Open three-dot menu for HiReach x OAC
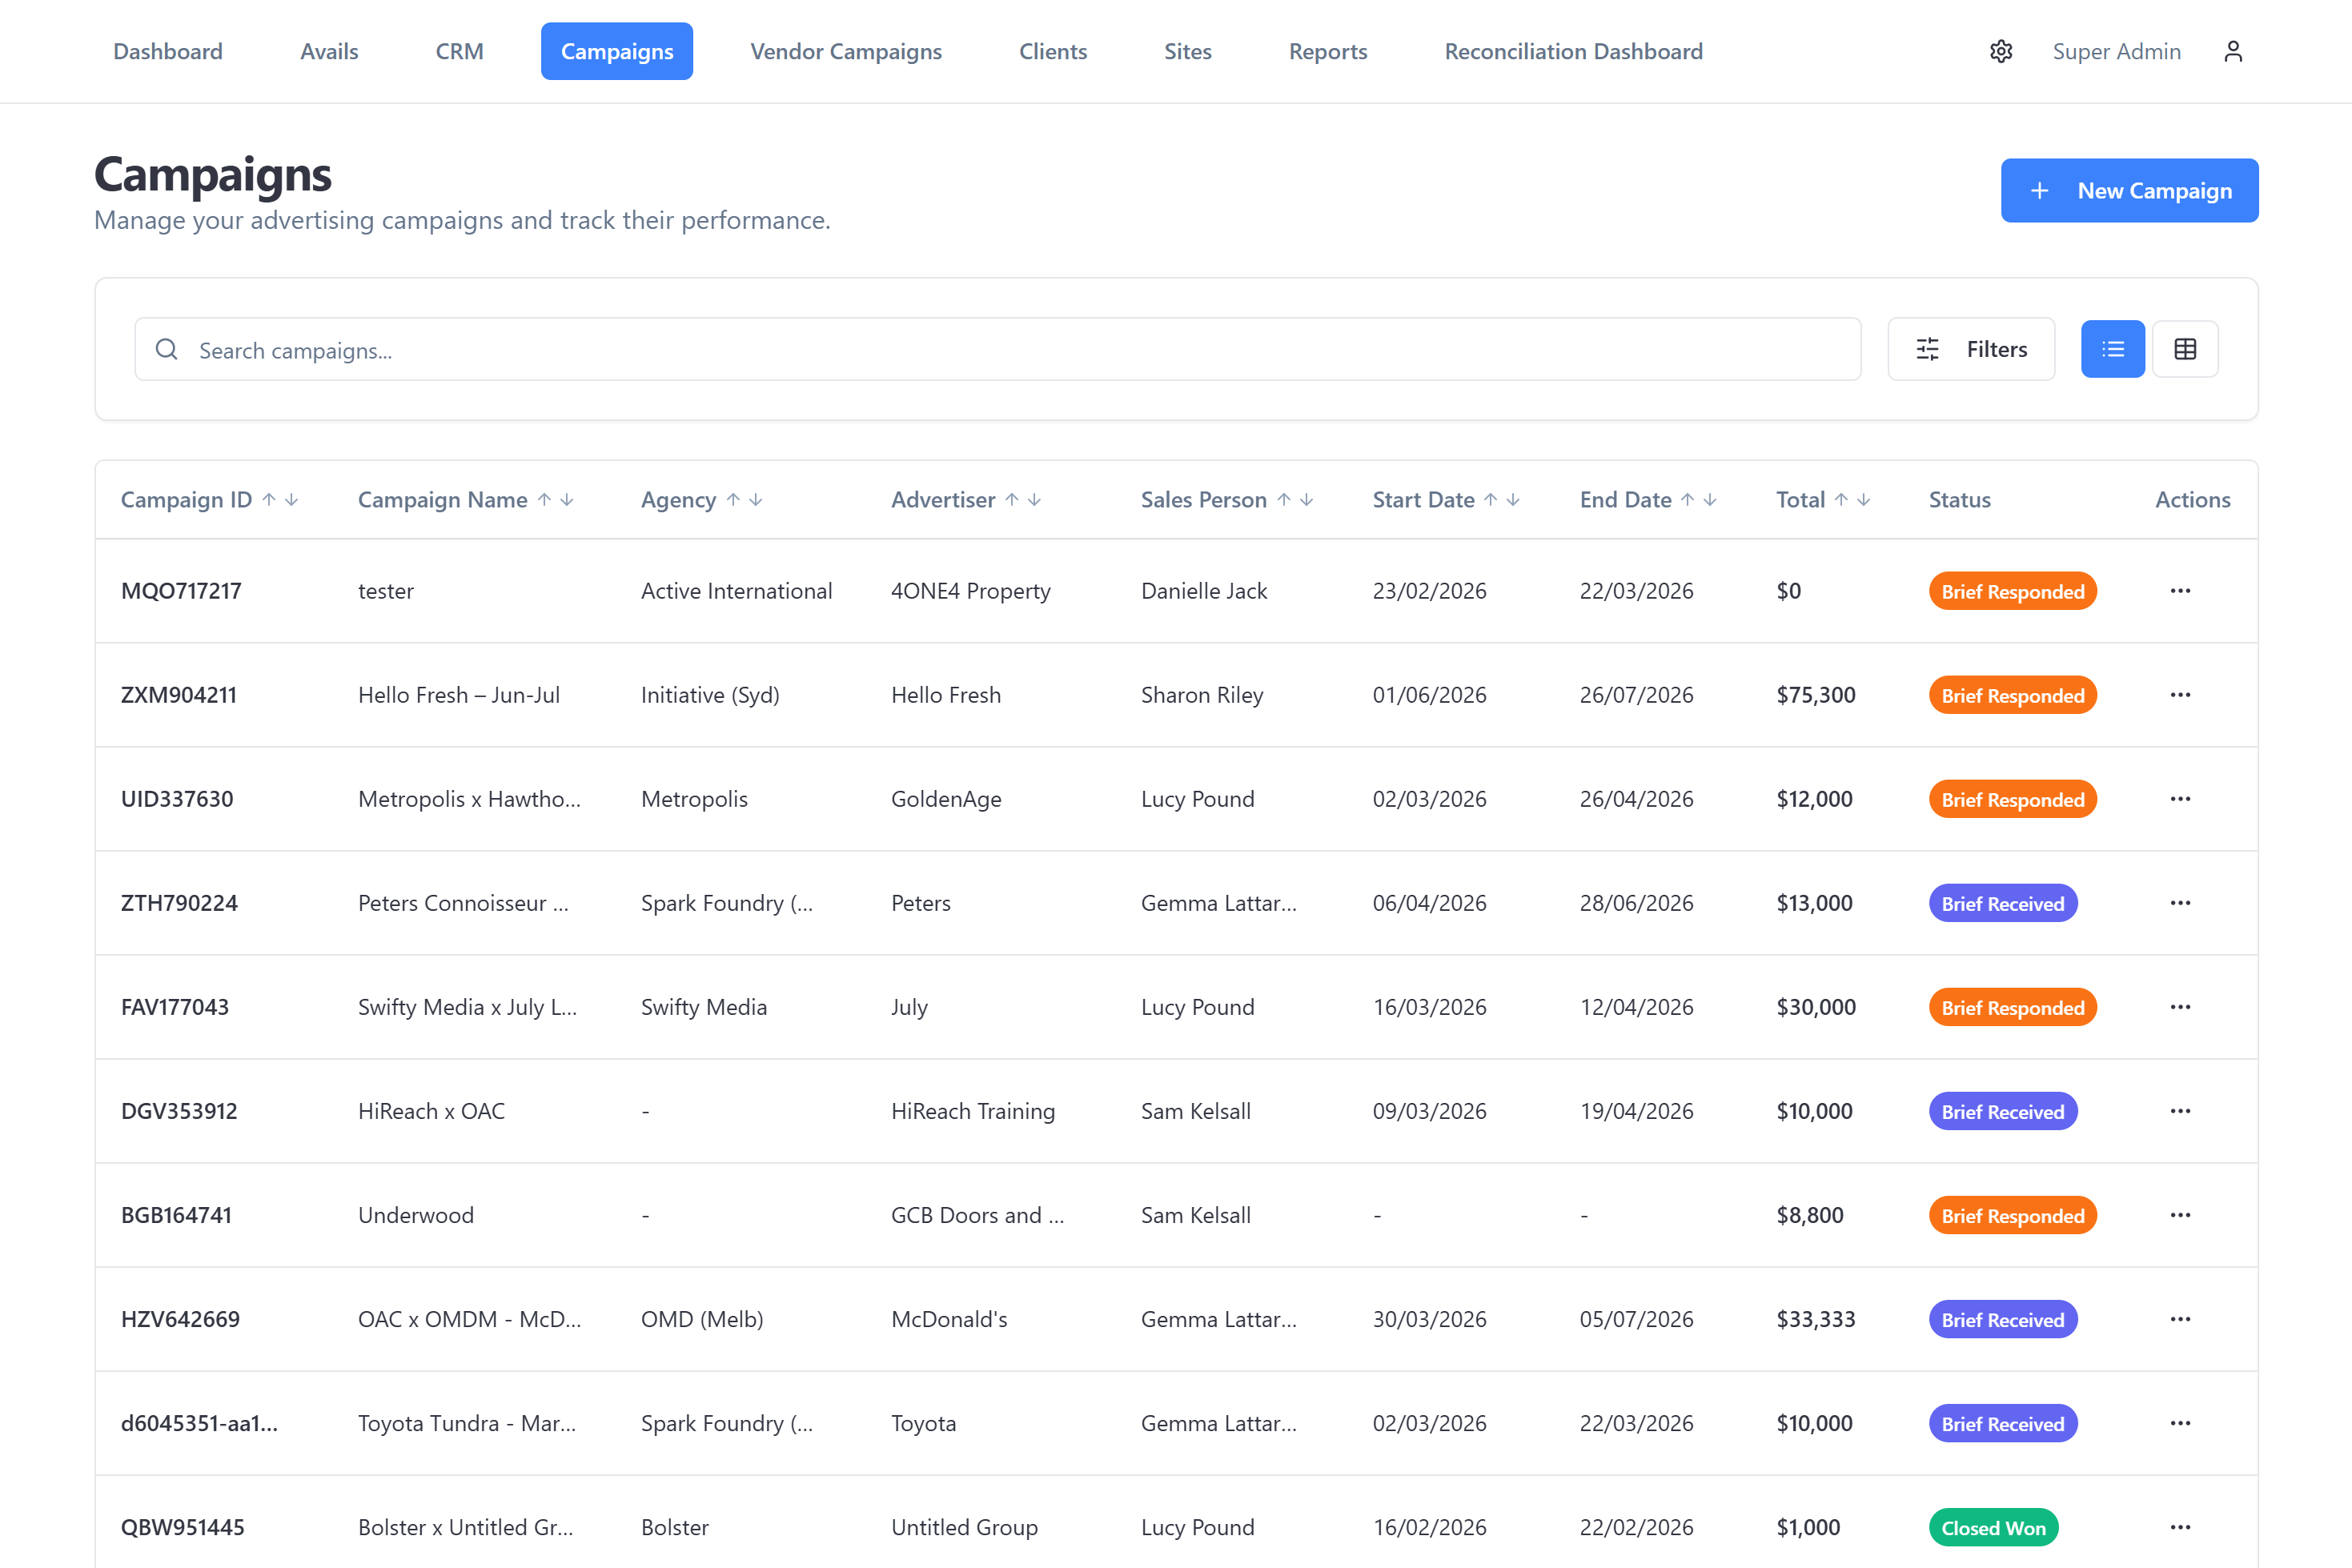This screenshot has width=2352, height=1568. pyautogui.click(x=2180, y=1111)
